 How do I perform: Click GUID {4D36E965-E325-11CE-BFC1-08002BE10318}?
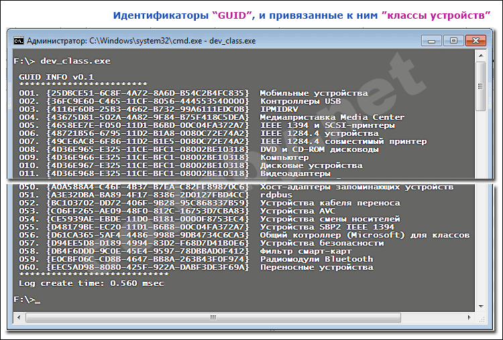pos(148,149)
